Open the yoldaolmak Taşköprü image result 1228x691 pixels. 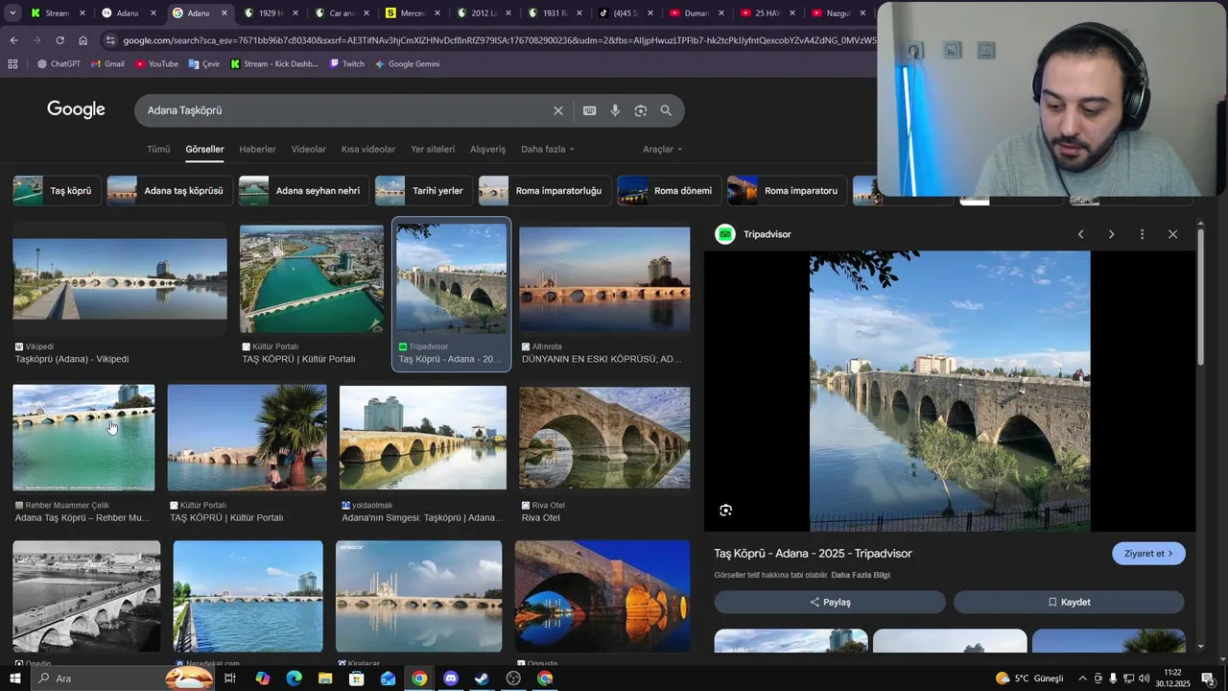point(423,438)
